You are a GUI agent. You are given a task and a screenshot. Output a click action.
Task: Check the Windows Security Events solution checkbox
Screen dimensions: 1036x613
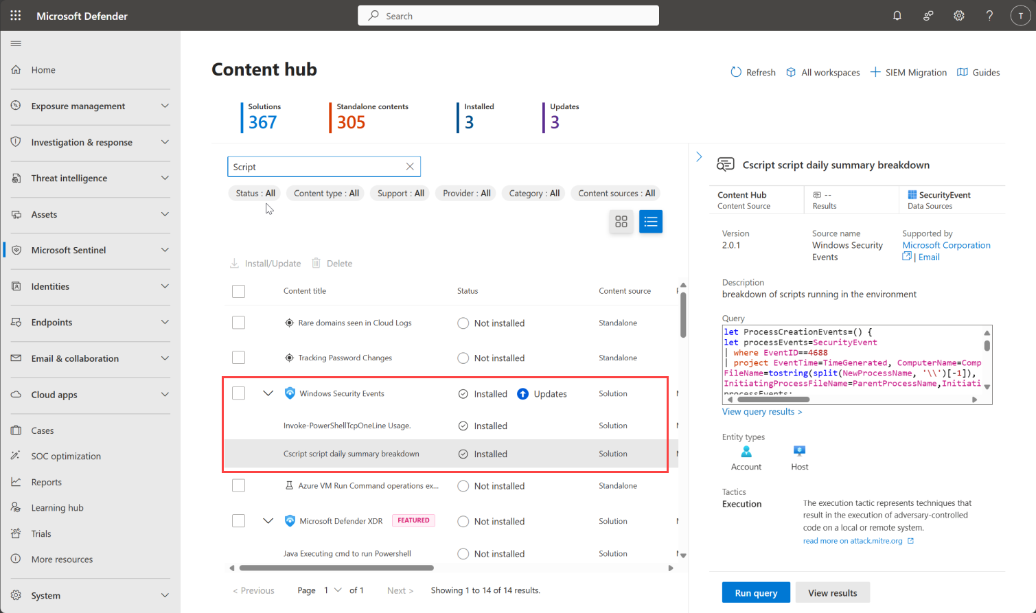(x=238, y=393)
